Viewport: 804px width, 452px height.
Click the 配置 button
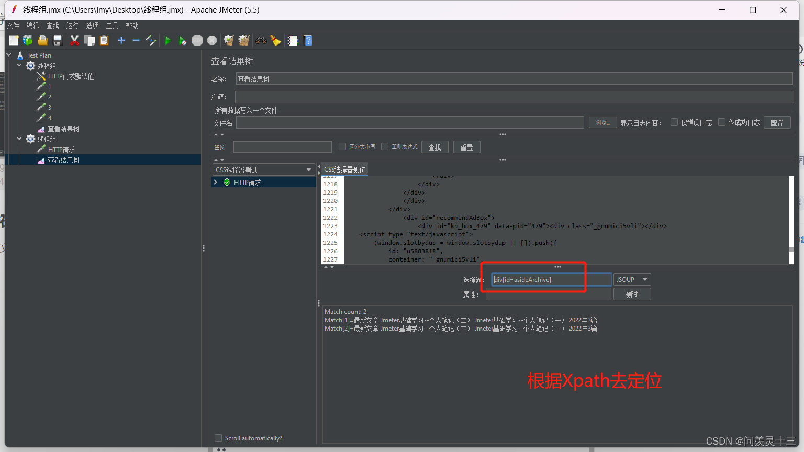pos(777,122)
